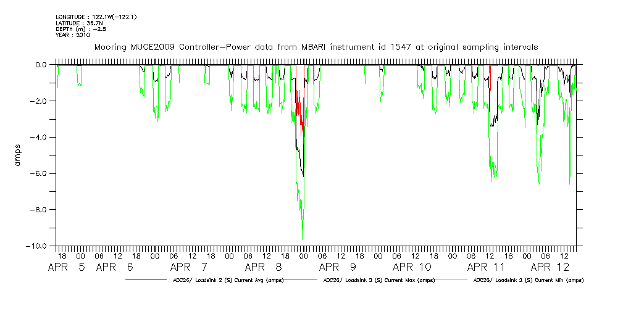Select the LONGITUDE header text line
Image resolution: width=623 pixels, height=311 pixels.
pos(96,17)
